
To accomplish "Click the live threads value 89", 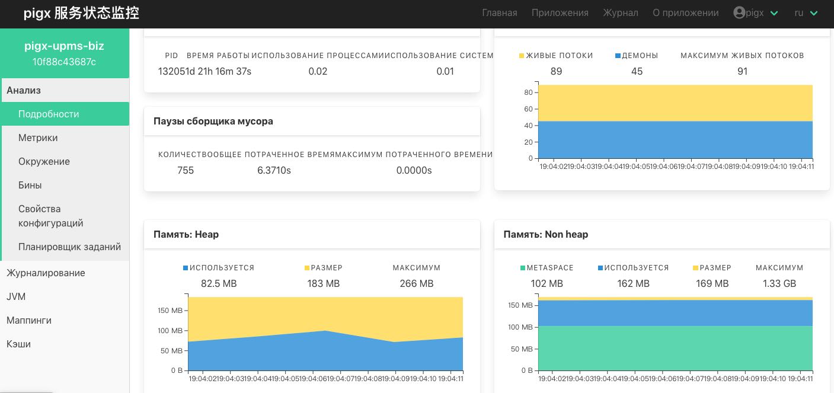I will (x=556, y=71).
